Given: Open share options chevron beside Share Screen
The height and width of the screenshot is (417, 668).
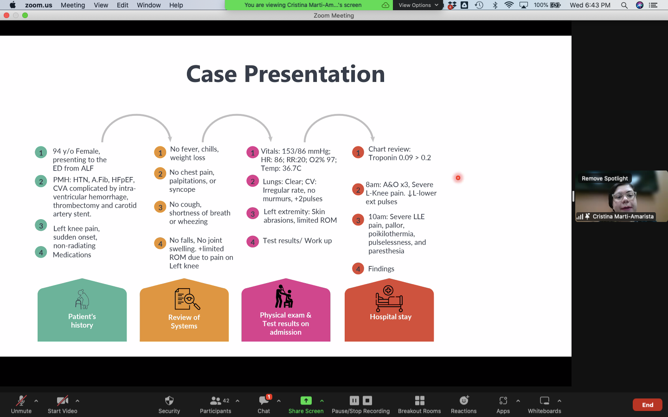Looking at the screenshot, I should 322,401.
